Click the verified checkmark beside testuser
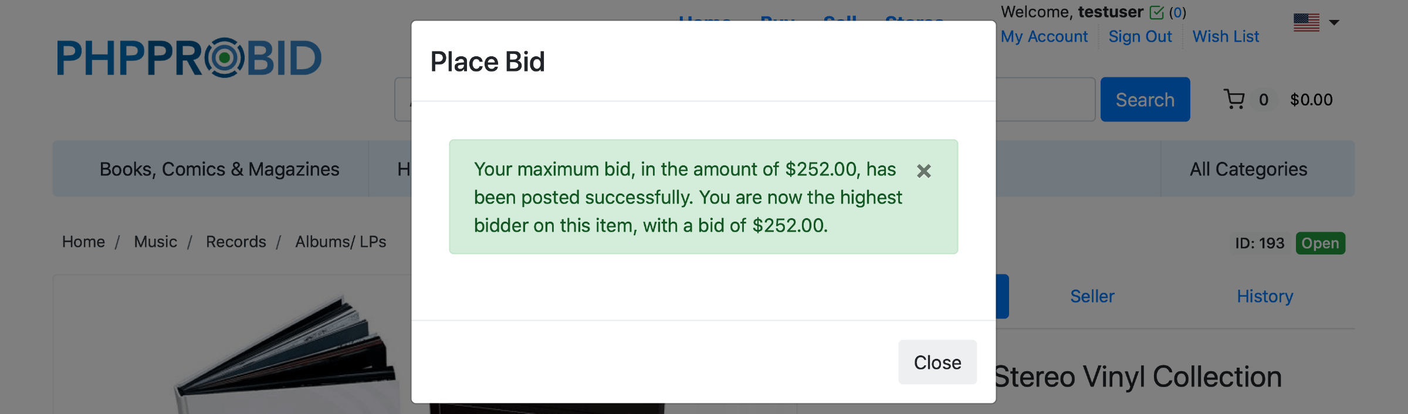This screenshot has height=414, width=1408. pos(1156,12)
